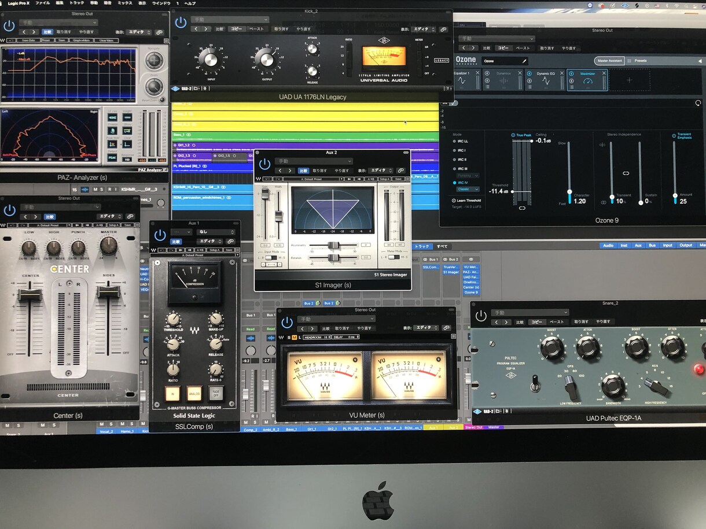Screen dimensions: 706x529
Task: Open the Dynamic EQ module in Ozone
Action: [546, 80]
